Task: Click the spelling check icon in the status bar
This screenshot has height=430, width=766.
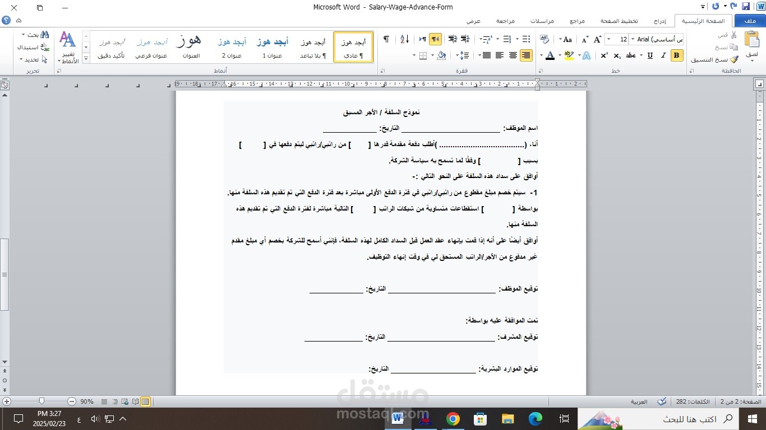Action: 662,401
